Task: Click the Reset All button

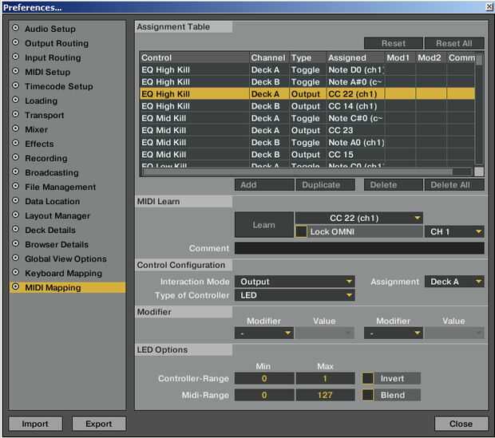Action: [454, 43]
